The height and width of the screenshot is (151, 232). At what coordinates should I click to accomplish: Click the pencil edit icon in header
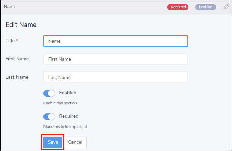tap(226, 7)
